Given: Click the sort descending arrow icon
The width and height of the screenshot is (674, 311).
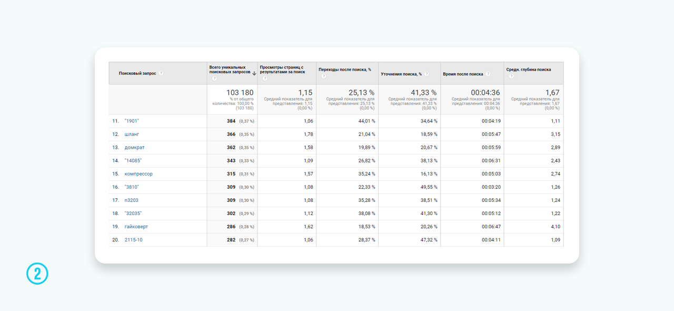Looking at the screenshot, I should 254,73.
